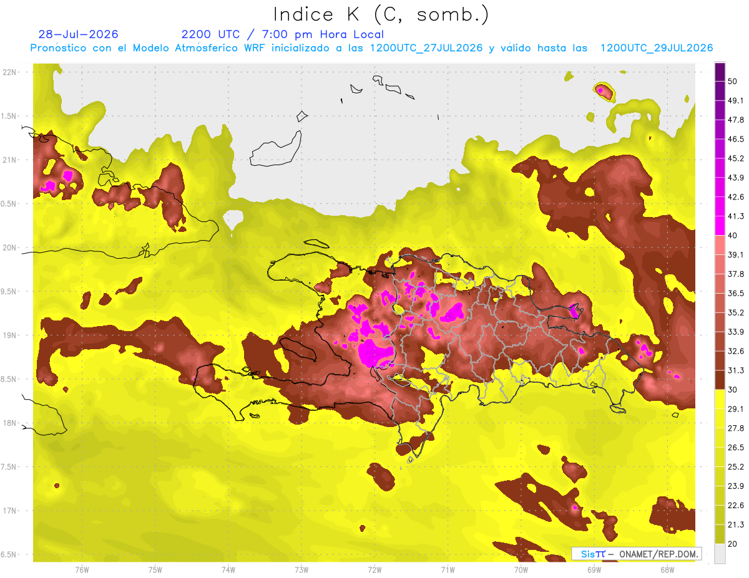This screenshot has height=578, width=749.
Task: Click the "47.8" color scale label
Action: [736, 120]
